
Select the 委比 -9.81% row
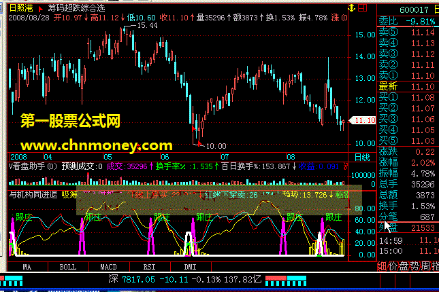[x=408, y=21]
